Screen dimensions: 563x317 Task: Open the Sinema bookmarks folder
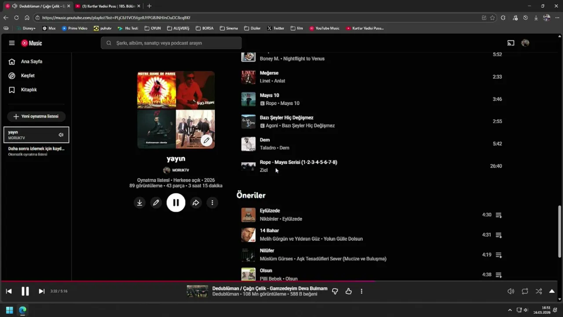click(229, 28)
